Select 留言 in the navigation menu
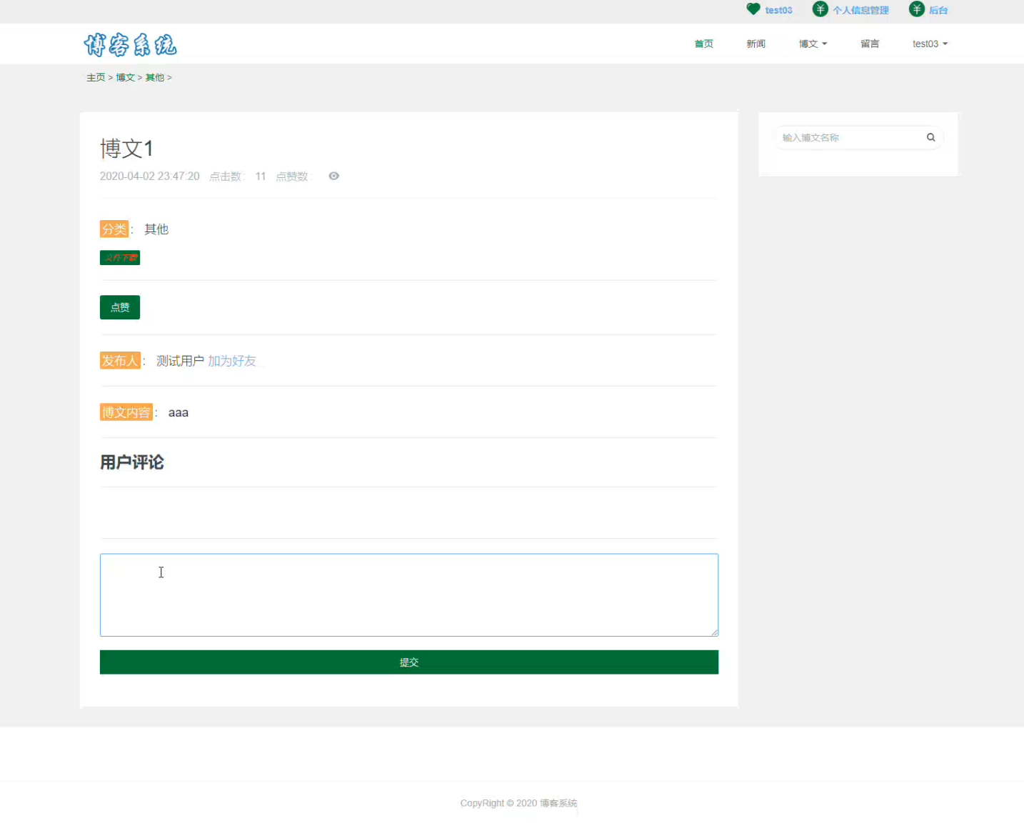 pyautogui.click(x=870, y=44)
